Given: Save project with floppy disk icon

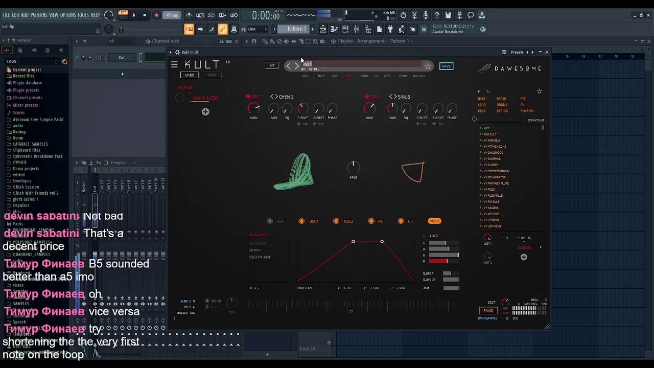Looking at the screenshot, I should click(x=448, y=15).
